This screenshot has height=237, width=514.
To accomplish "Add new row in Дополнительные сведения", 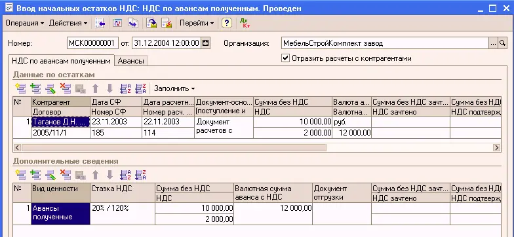I will click(20, 175).
